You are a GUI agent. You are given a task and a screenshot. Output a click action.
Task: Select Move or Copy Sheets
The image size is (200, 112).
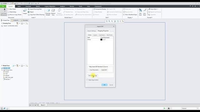click(14, 15)
